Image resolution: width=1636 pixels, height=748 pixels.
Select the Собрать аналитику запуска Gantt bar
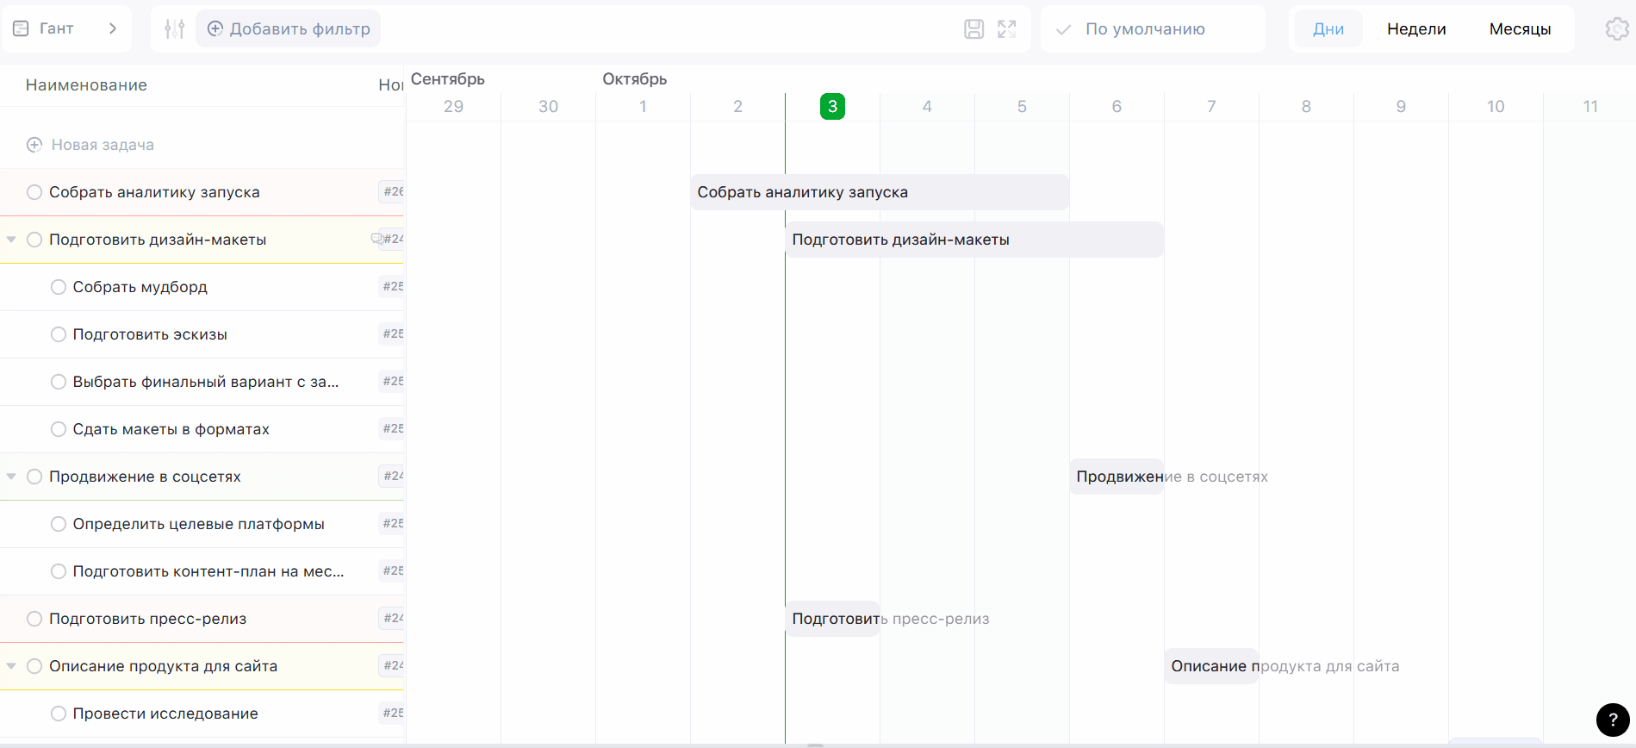pyautogui.click(x=879, y=192)
